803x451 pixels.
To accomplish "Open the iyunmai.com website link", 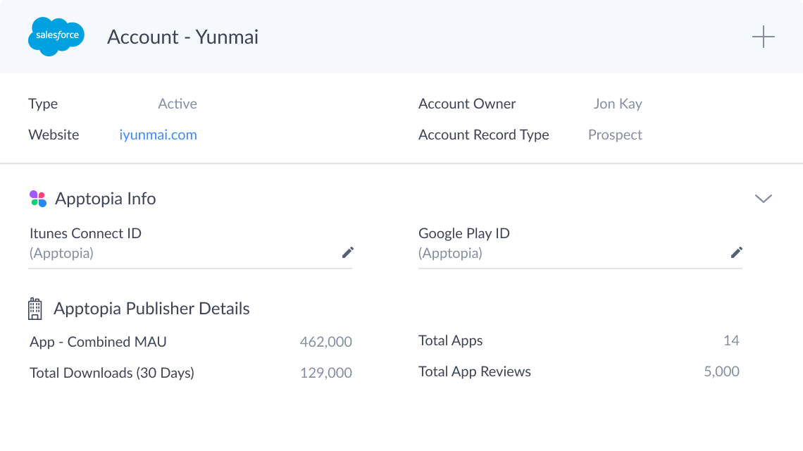I will (x=158, y=135).
